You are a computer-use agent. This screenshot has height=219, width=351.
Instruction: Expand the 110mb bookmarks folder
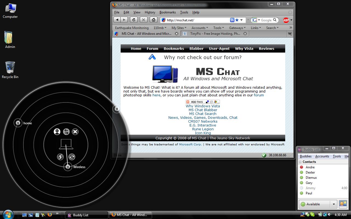point(160,28)
